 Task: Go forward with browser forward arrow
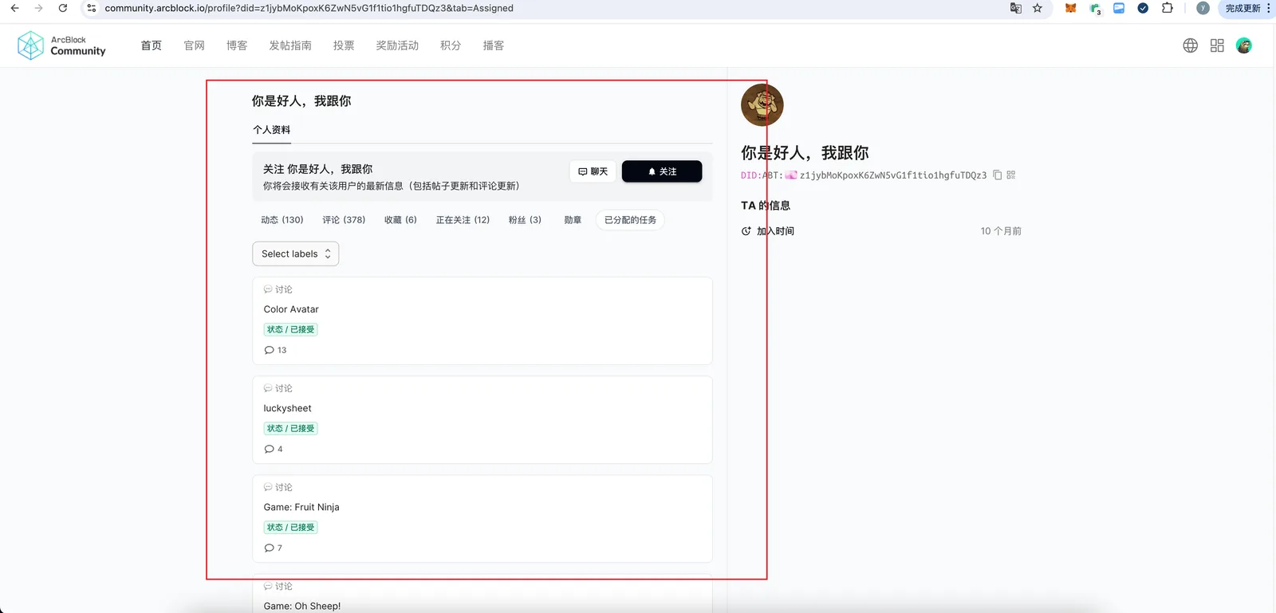(x=38, y=8)
